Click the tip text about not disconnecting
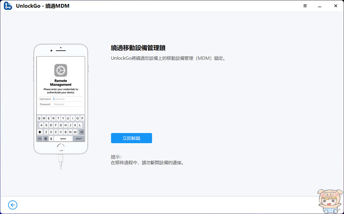The width and height of the screenshot is (344, 214). (147, 163)
